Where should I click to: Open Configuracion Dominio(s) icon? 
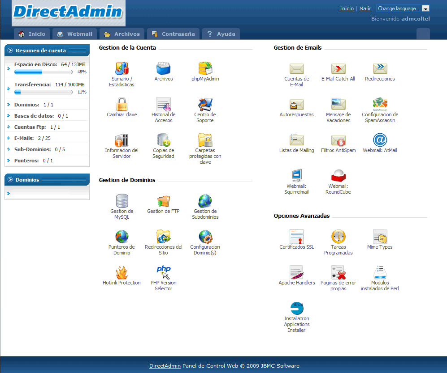(205, 237)
